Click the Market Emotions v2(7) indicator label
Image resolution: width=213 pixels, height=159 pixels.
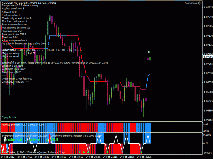pyautogui.click(x=23, y=125)
